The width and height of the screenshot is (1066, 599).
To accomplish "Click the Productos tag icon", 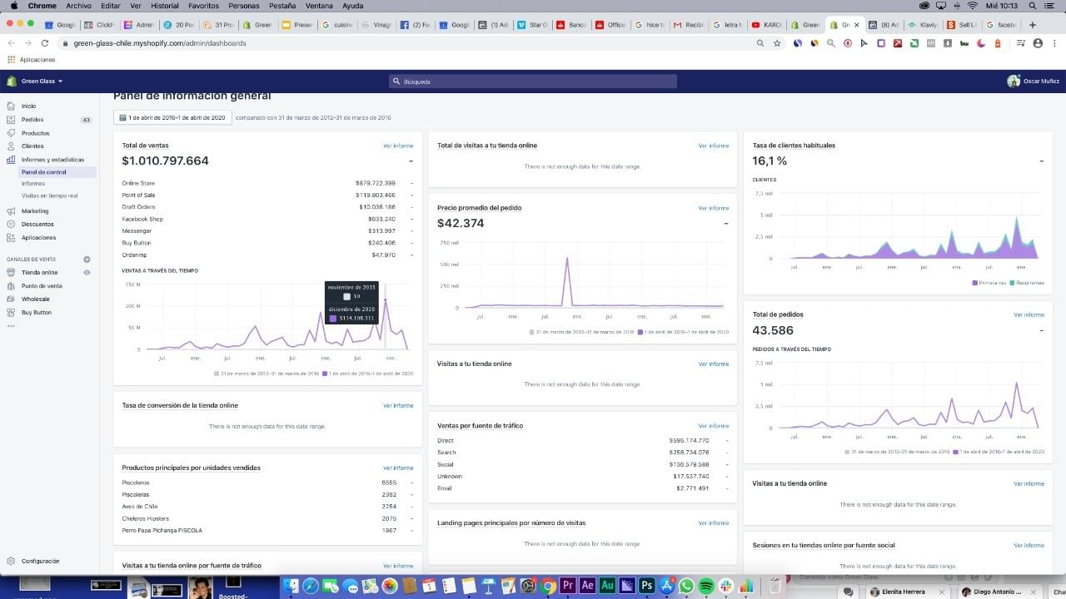I will [x=11, y=133].
